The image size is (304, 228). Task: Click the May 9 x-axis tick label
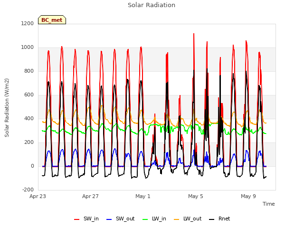tap(248, 196)
